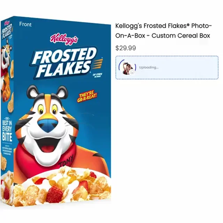
Task: Click the "They're Gr-r-reat!" badge
Action: pos(87,96)
